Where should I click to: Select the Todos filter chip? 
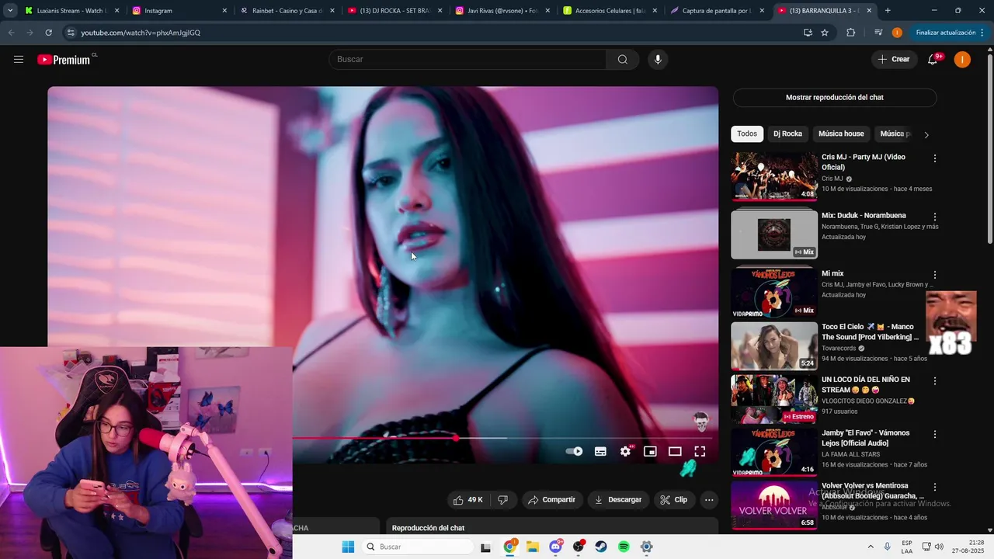point(747,134)
